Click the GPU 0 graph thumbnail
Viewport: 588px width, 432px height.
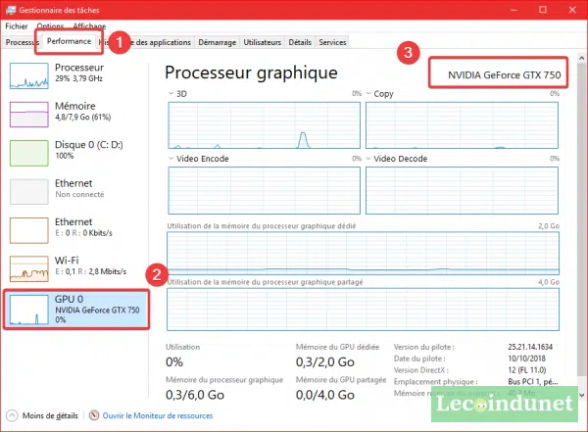(x=28, y=309)
